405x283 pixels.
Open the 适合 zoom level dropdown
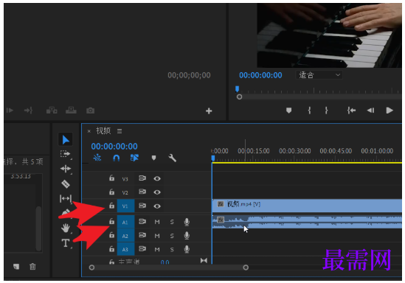pyautogui.click(x=319, y=75)
